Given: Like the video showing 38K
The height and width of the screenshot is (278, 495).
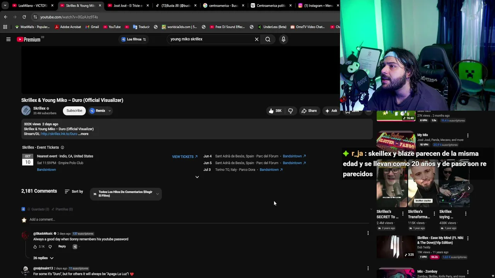Looking at the screenshot, I should (x=275, y=111).
